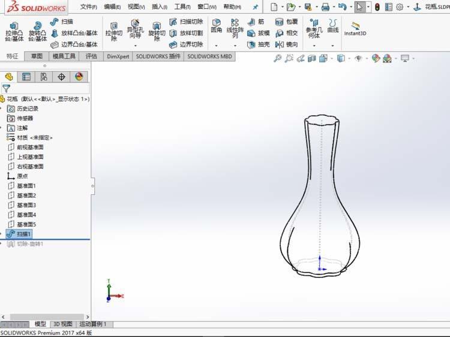Switch to the 草图 Sketch tab
Image resolution: width=450 pixels, height=337 pixels.
point(37,56)
